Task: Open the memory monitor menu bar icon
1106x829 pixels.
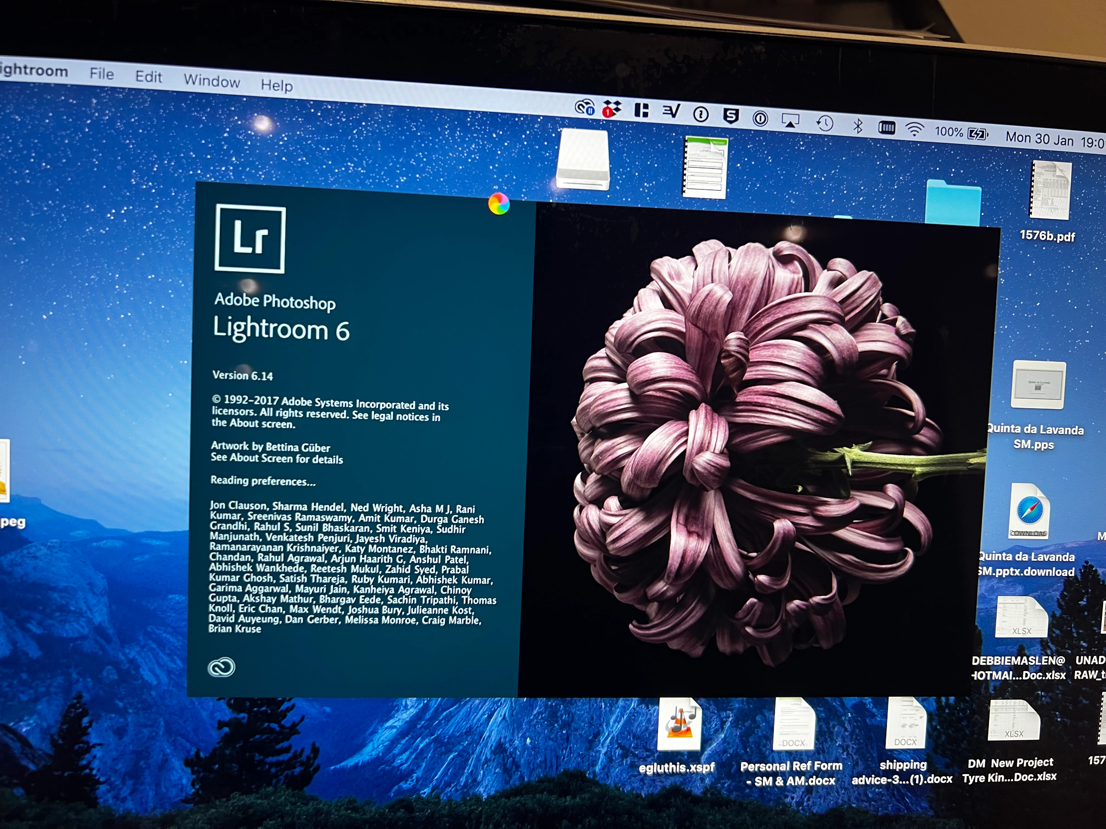Action: click(887, 128)
